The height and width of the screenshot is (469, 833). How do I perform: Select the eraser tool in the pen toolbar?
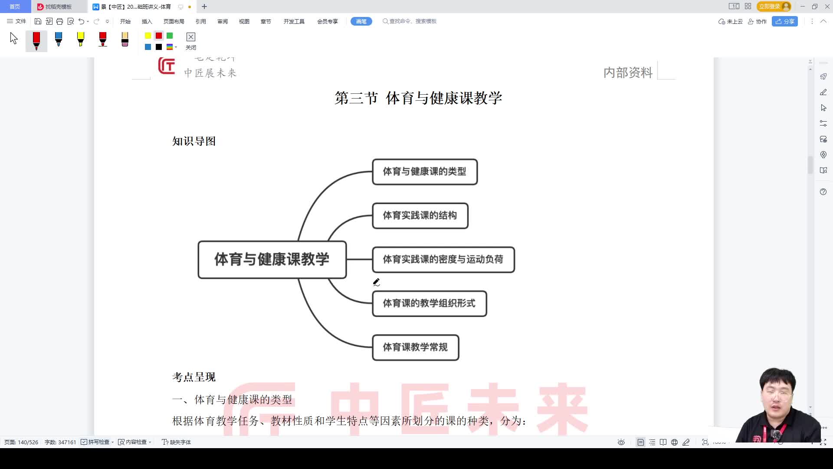pyautogui.click(x=125, y=40)
